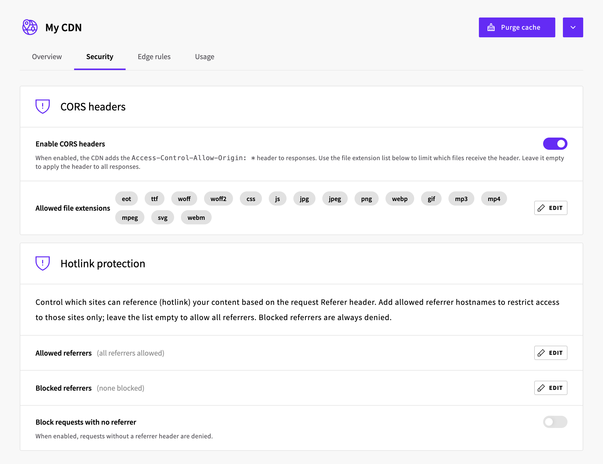
Task: Click pencil icon for Blocked referrers
Action: [541, 388]
